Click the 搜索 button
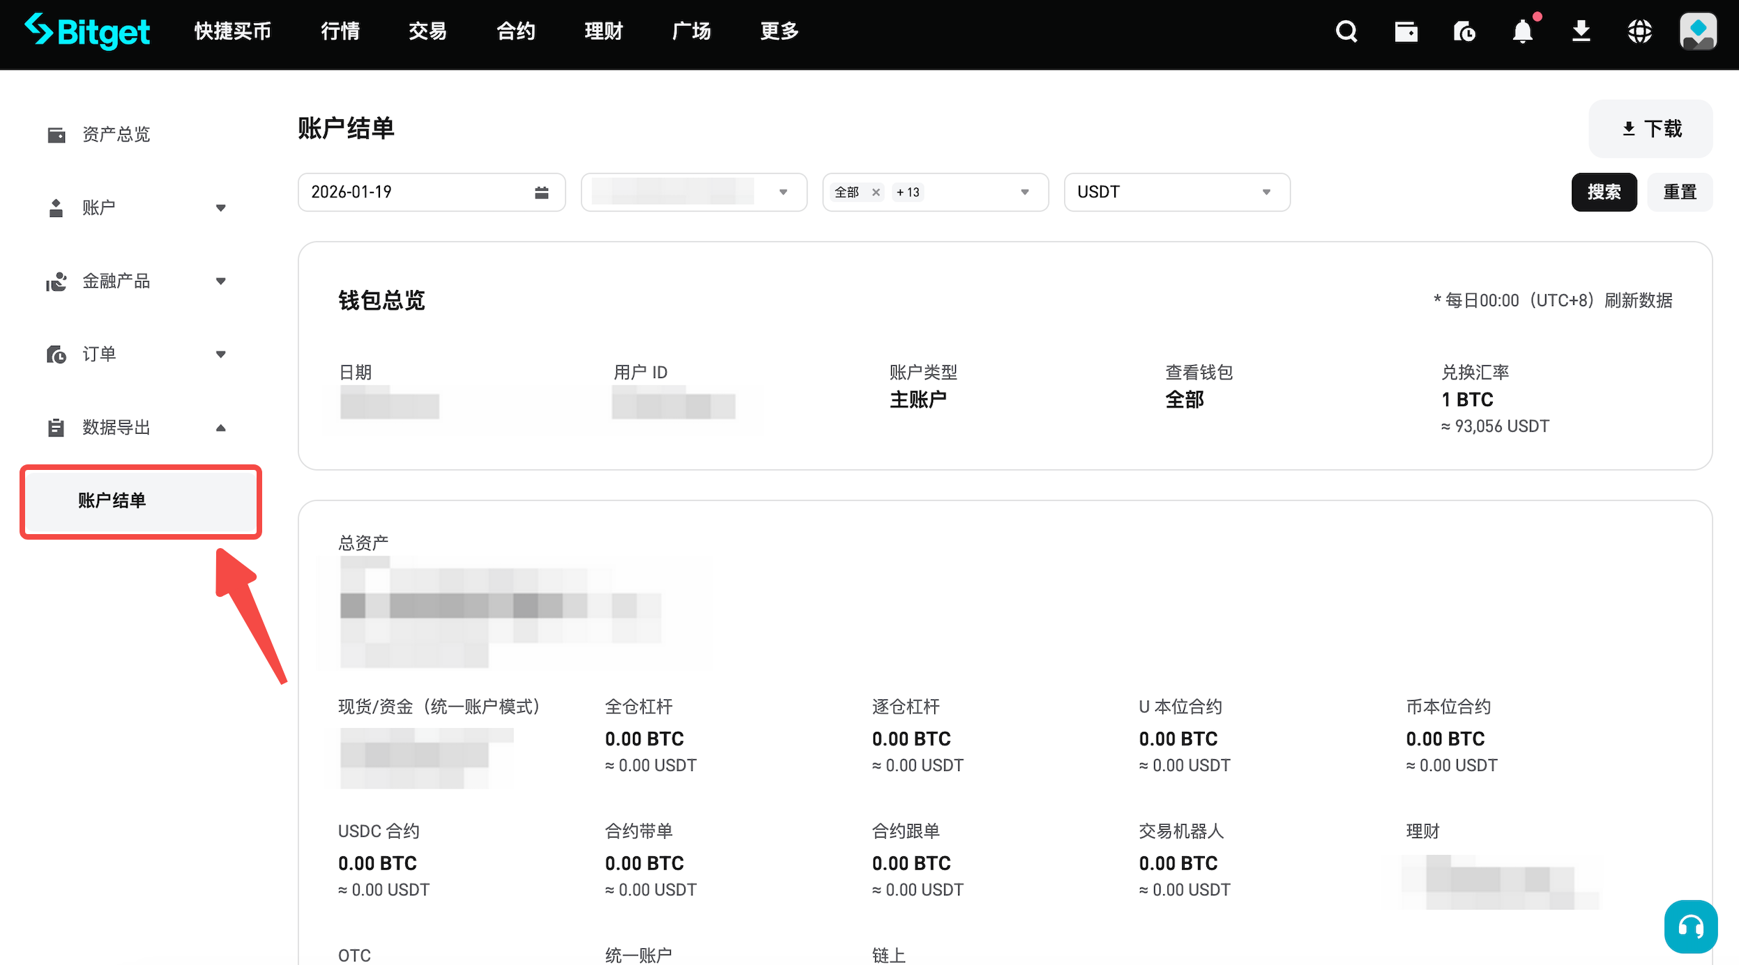Screen dimensions: 1739x965 pos(1604,192)
